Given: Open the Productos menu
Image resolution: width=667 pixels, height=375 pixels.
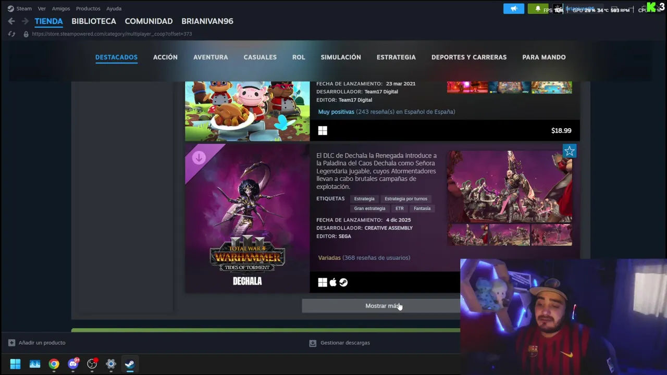Looking at the screenshot, I should point(88,8).
